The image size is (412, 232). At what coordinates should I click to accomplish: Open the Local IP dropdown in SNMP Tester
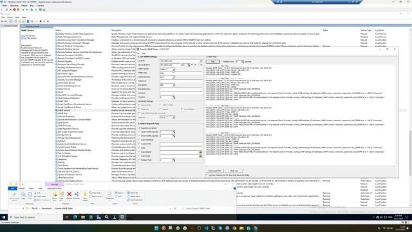[201, 61]
